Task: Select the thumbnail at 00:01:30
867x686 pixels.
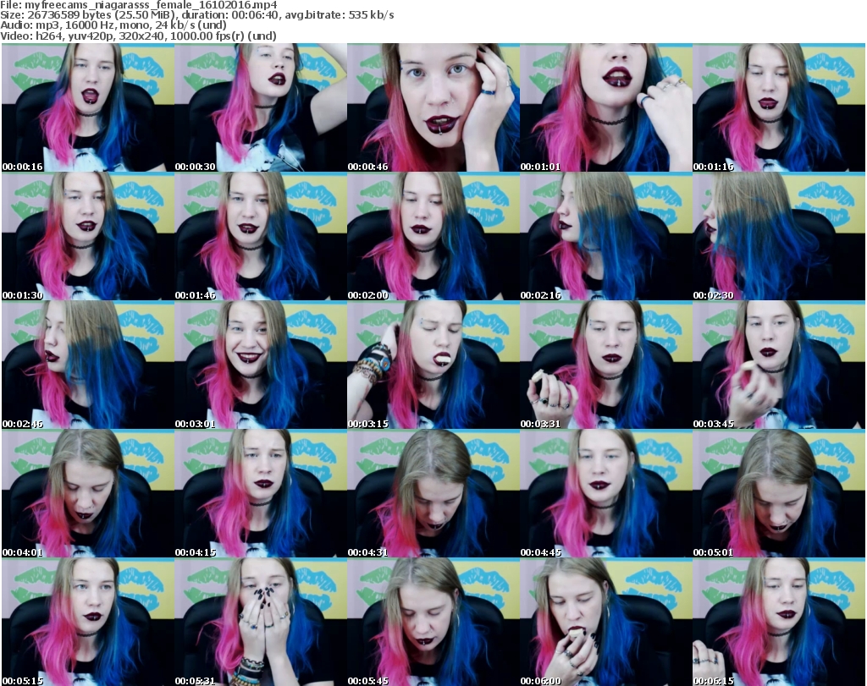Action: coord(87,236)
